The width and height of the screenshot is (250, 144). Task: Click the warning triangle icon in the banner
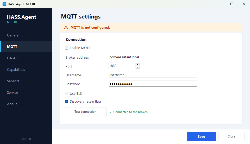click(x=66, y=28)
